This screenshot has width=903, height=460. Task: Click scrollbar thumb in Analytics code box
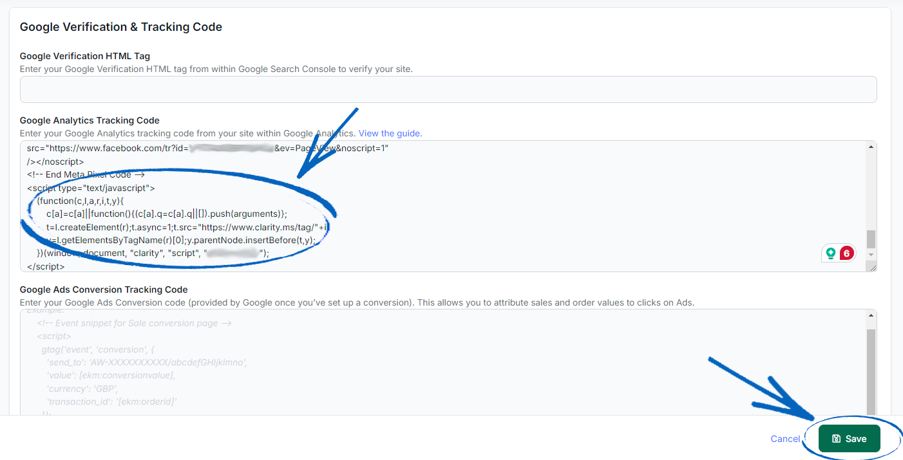click(871, 239)
